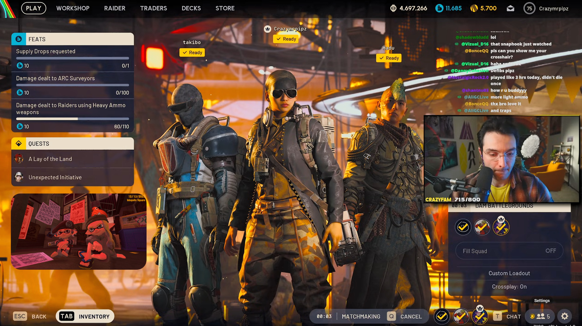The height and width of the screenshot is (326, 582).
Task: Click the level 75 badge
Action: pos(529,8)
